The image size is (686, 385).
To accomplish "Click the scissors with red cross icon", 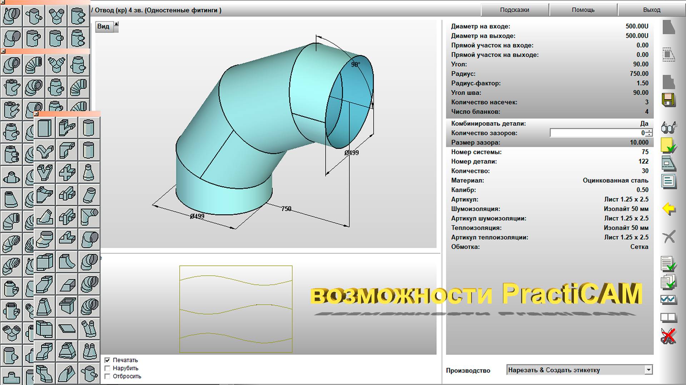I will point(668,336).
